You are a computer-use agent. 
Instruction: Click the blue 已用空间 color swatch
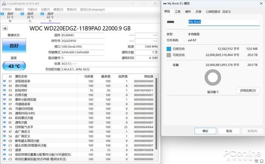tap(169, 49)
